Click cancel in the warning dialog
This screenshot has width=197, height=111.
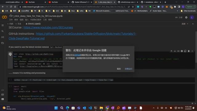119,69
